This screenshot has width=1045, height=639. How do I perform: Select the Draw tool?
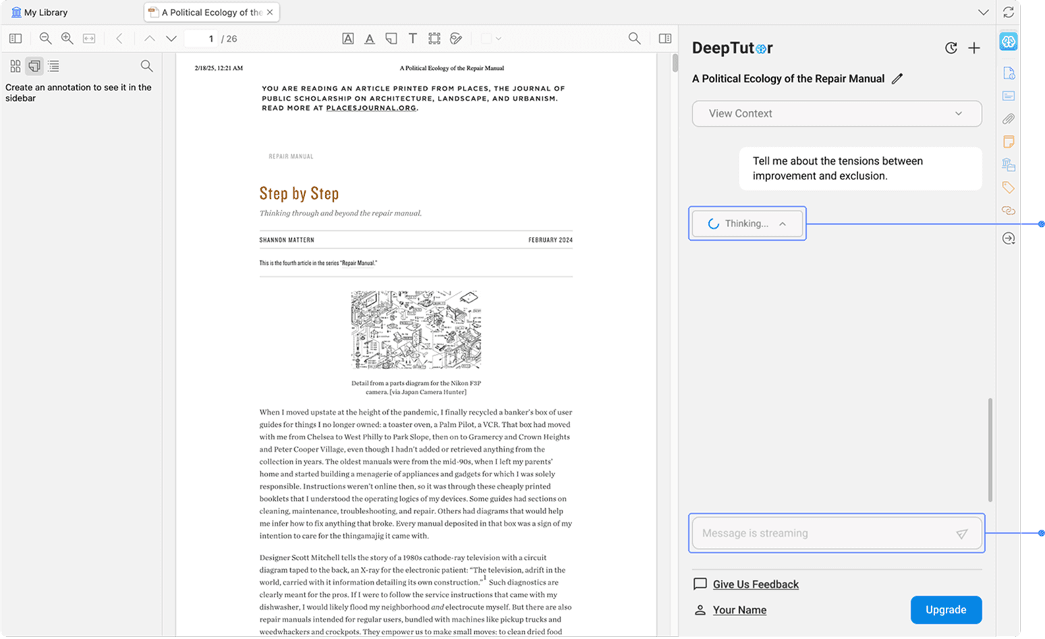tap(456, 38)
